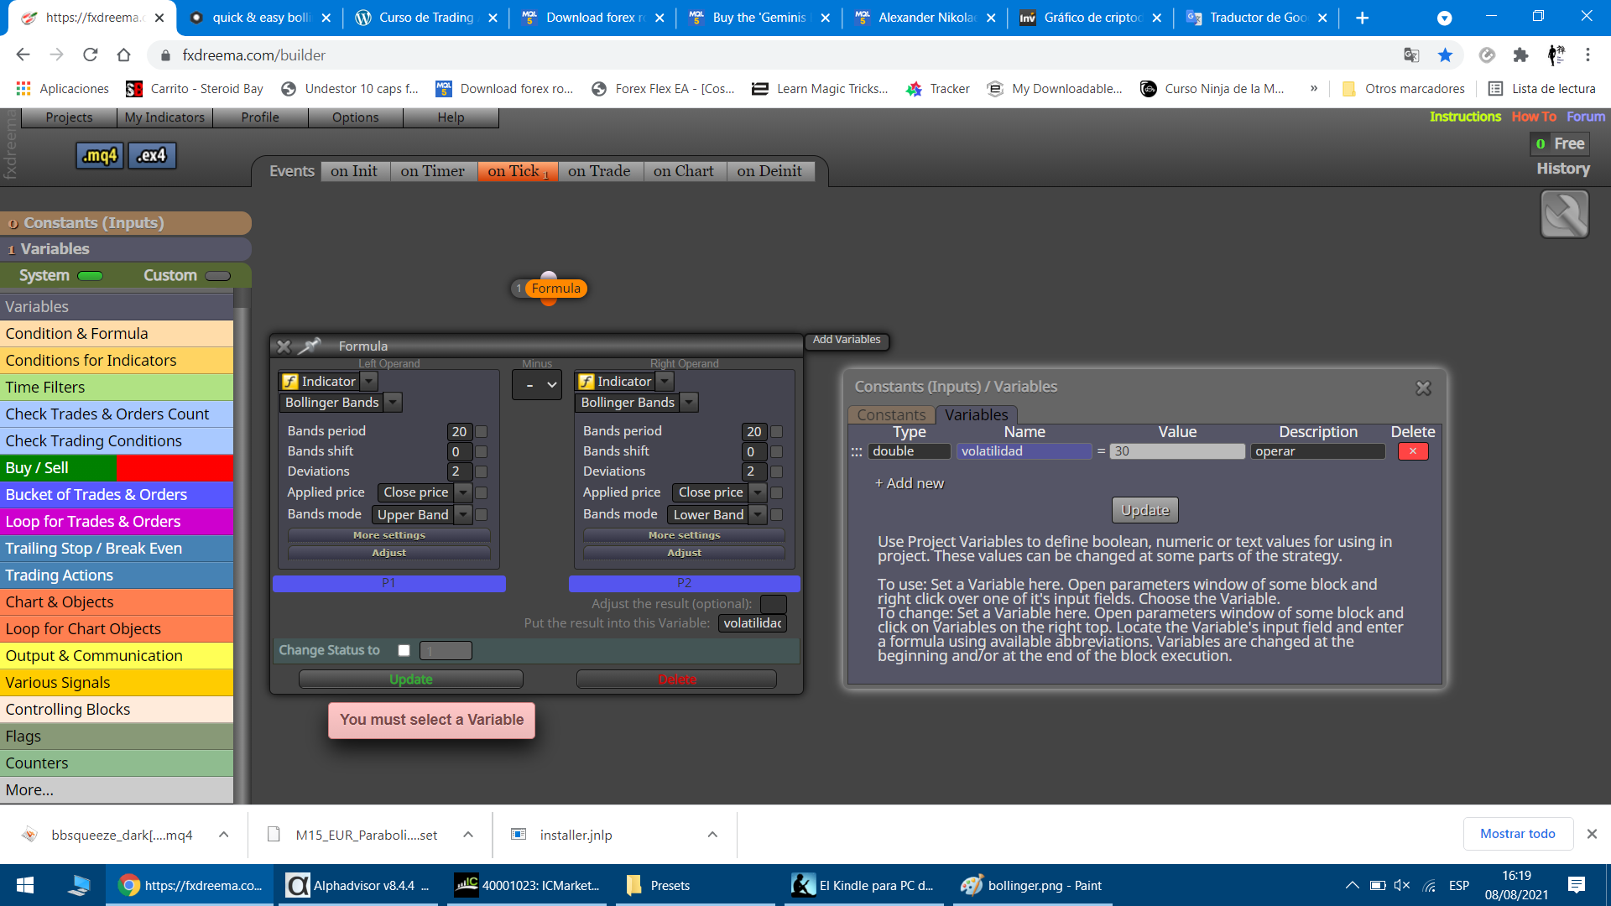Close the Formula dialog with X icon
This screenshot has height=906, width=1611.
tap(284, 346)
